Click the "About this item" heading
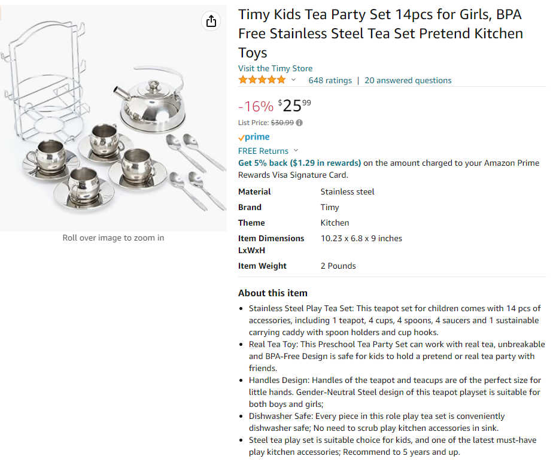Image resolution: width=553 pixels, height=465 pixels. tap(272, 293)
